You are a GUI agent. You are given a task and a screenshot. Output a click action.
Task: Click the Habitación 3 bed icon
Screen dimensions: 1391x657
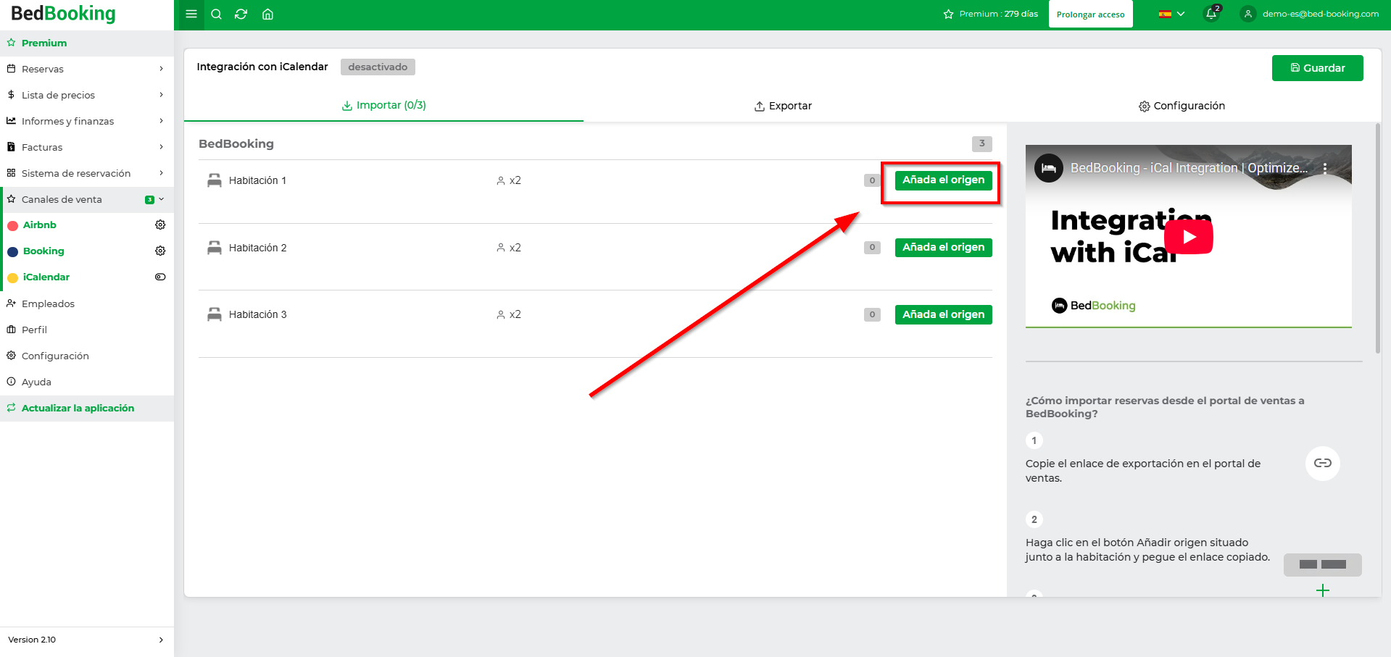pyautogui.click(x=214, y=314)
